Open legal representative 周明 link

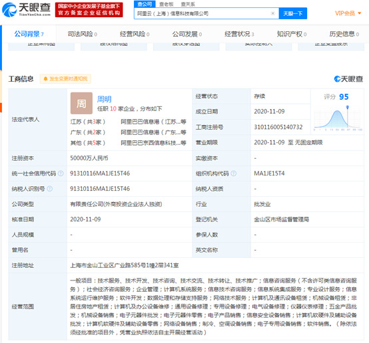click(105, 99)
